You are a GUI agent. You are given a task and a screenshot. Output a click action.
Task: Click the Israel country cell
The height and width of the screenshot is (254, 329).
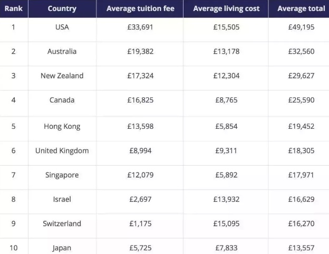(62, 199)
